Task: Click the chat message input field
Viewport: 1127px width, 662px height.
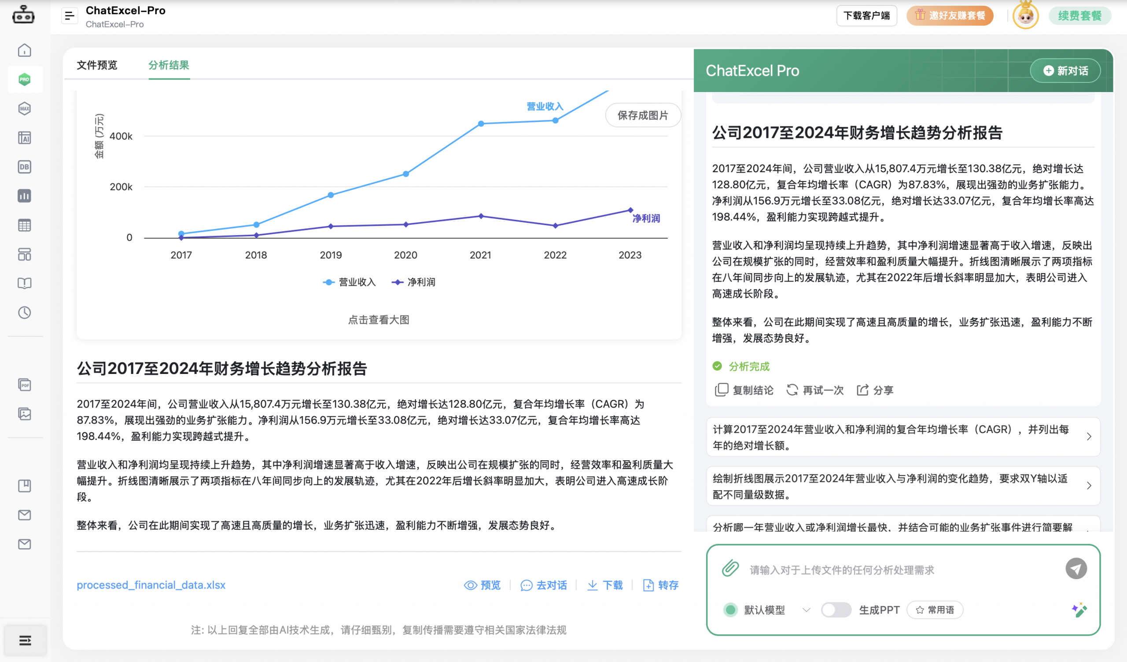Action: [872, 569]
